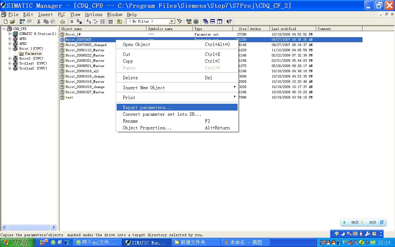Click the Copy toolbar icon
The width and height of the screenshot is (395, 247).
(46, 21)
